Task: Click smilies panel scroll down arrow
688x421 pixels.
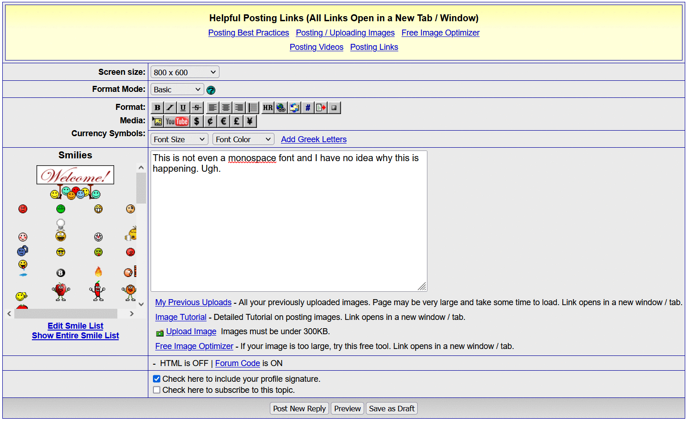Action: click(141, 304)
